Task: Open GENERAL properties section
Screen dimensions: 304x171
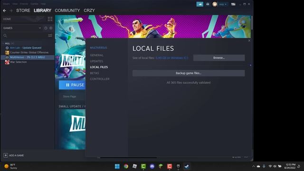Action: click(97, 55)
